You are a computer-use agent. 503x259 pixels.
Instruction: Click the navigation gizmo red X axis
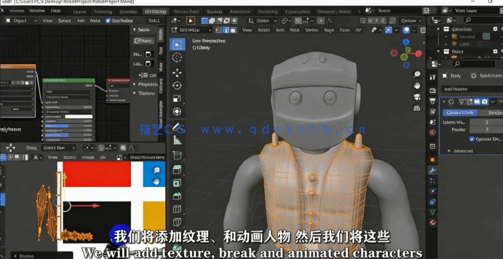tap(418, 53)
